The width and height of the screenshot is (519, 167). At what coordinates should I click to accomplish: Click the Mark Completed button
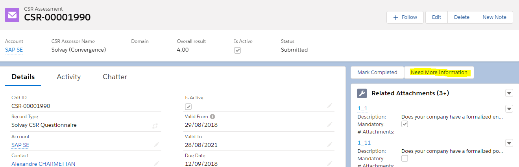[x=377, y=72]
